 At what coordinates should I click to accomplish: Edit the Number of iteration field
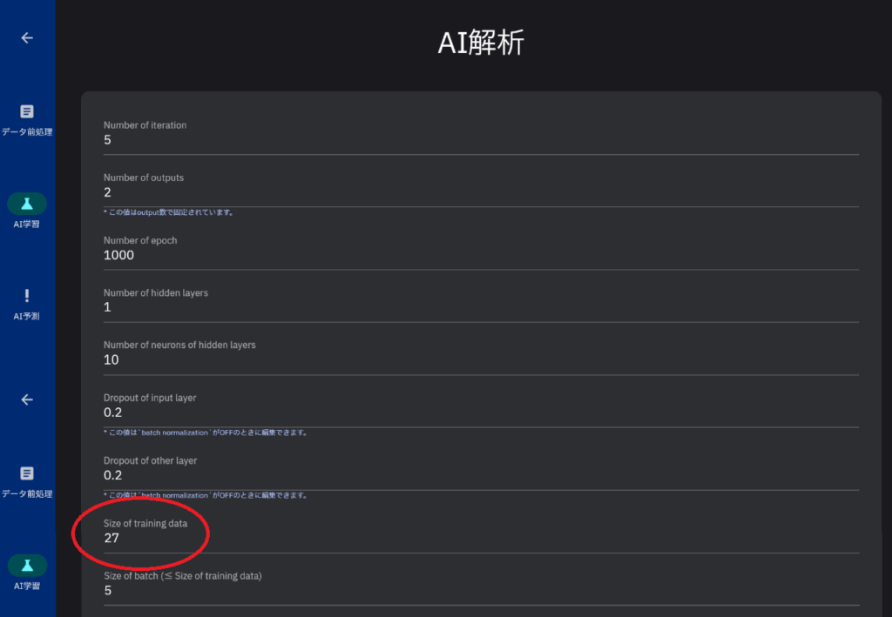481,134
